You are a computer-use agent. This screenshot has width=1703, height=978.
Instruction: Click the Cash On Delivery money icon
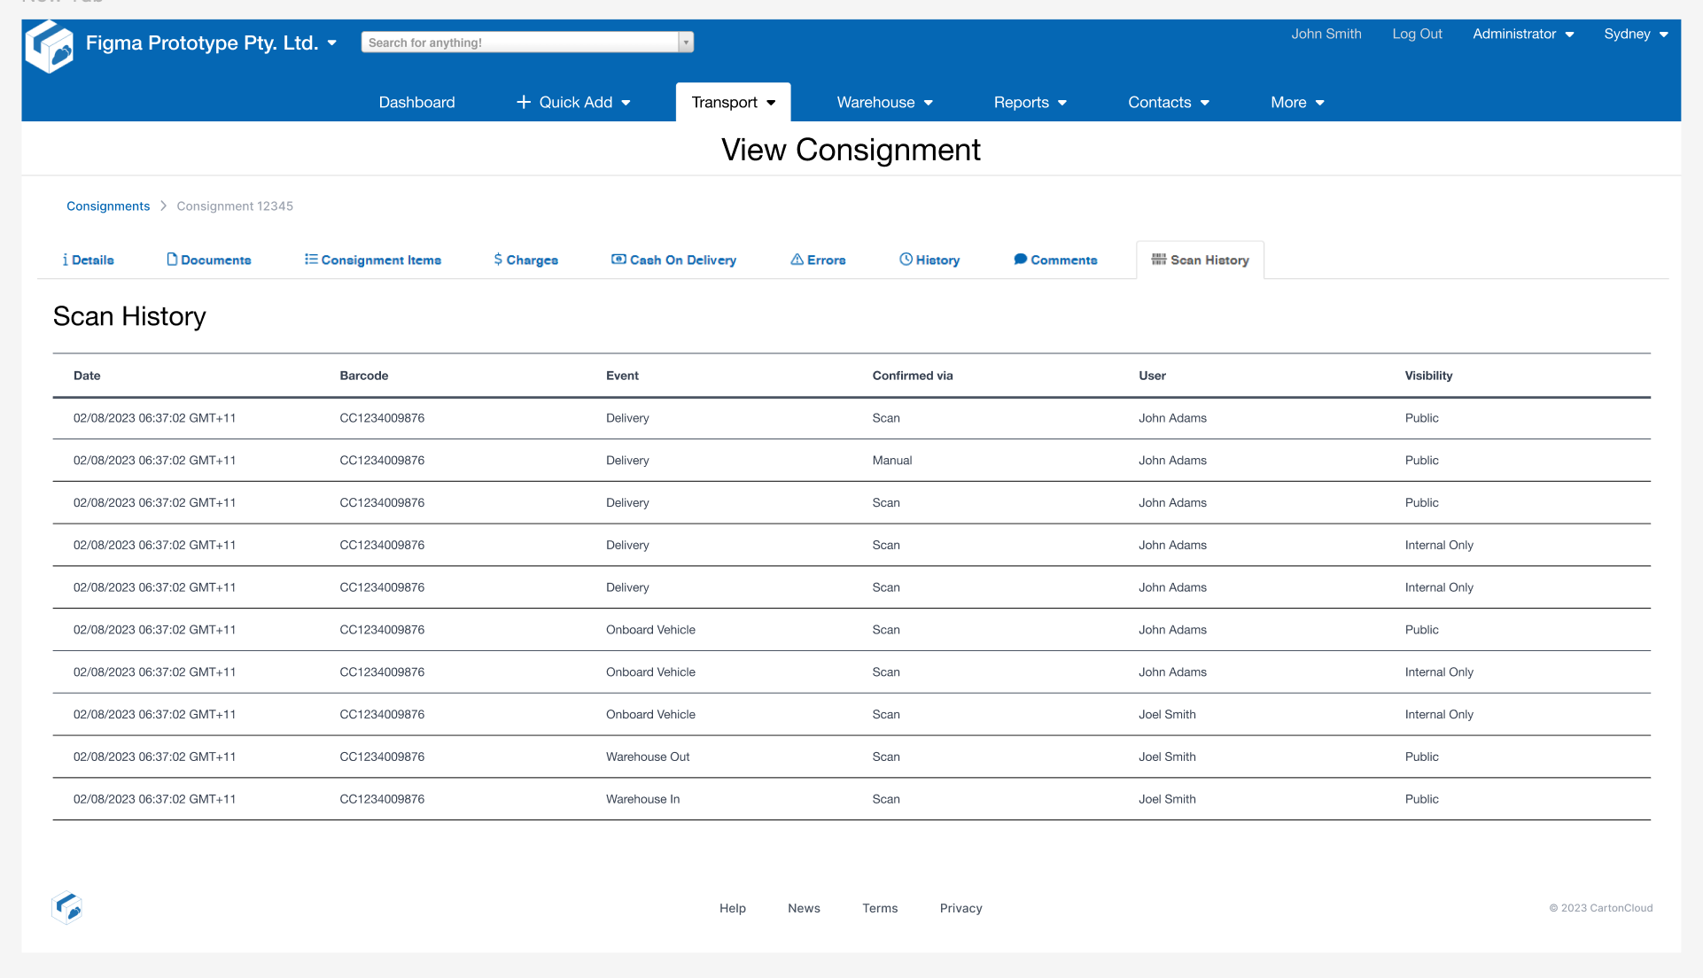[618, 259]
